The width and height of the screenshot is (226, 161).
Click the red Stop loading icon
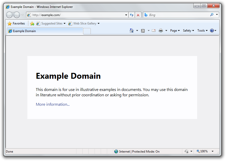pyautogui.click(x=138, y=15)
